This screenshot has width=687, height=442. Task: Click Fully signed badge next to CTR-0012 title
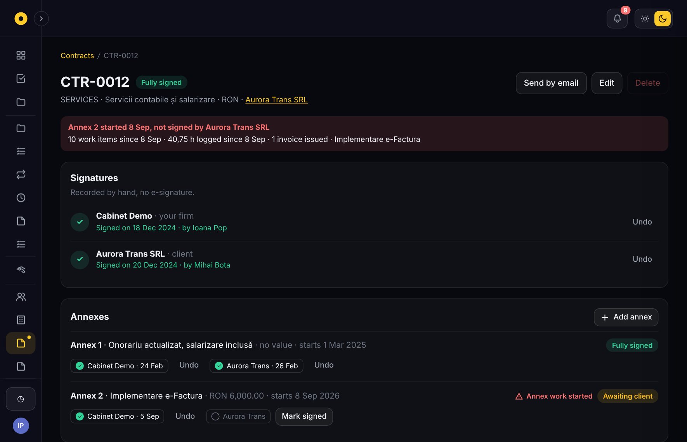(x=161, y=82)
